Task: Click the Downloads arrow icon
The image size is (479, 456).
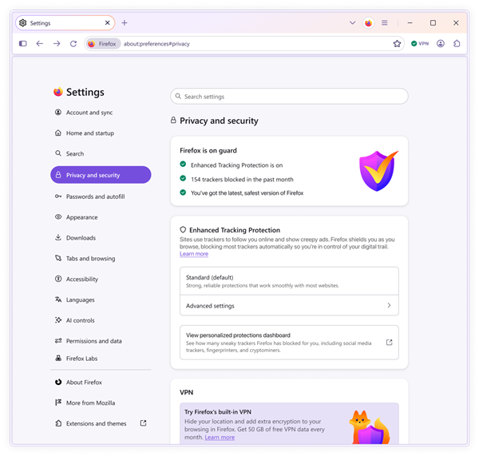Action: pyautogui.click(x=58, y=237)
